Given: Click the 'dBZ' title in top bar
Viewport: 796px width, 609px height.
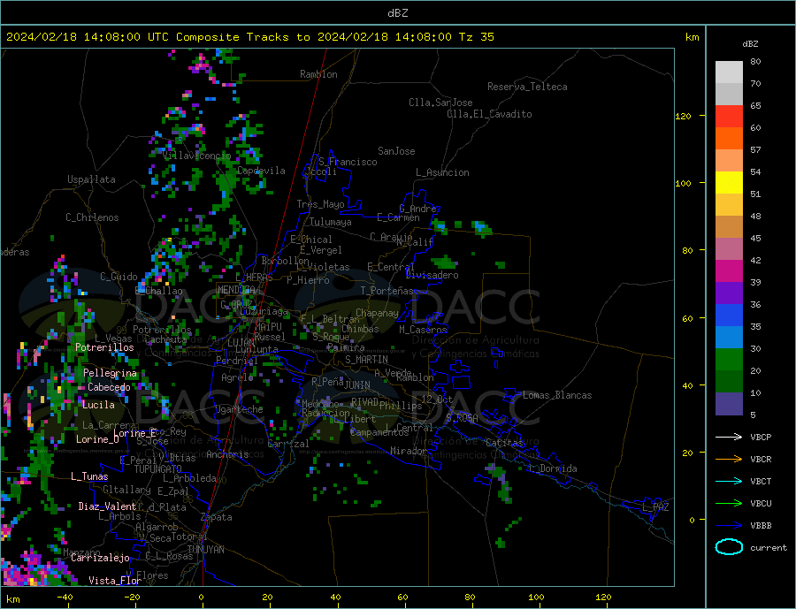Looking at the screenshot, I should (x=397, y=13).
